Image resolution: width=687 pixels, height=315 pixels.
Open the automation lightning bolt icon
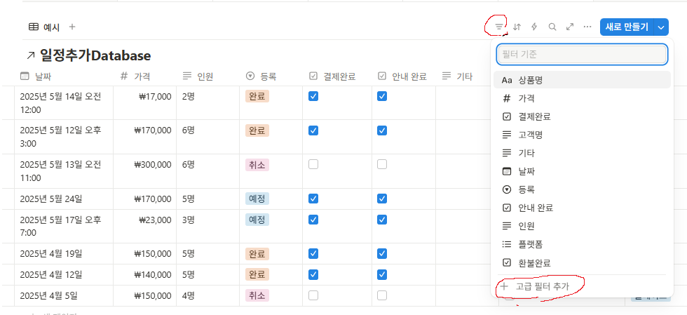tap(534, 27)
